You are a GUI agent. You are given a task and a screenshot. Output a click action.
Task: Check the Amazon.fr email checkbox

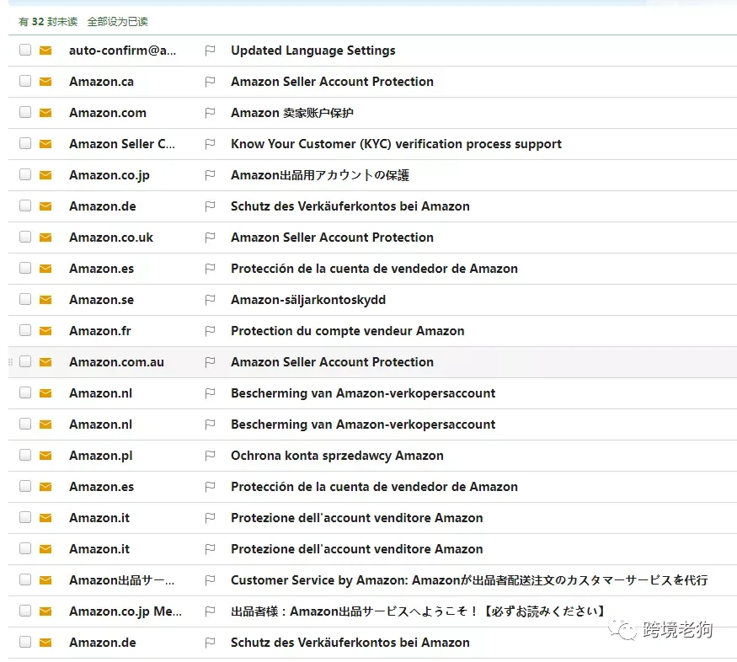coord(25,330)
